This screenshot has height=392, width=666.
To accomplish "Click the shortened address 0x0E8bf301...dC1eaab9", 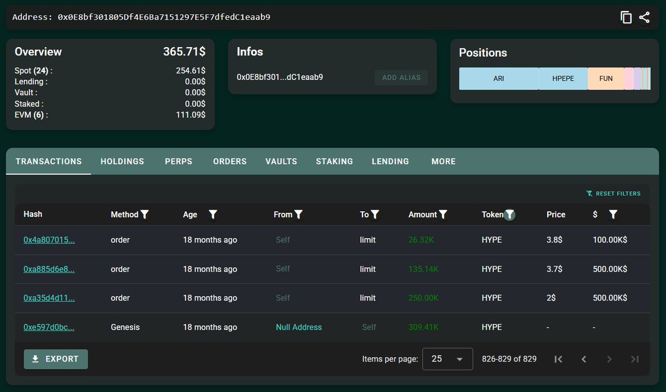I will pos(280,77).
